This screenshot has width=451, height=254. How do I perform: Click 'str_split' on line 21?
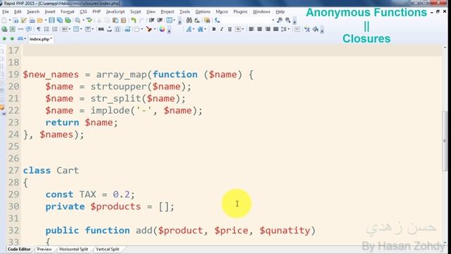click(x=116, y=99)
